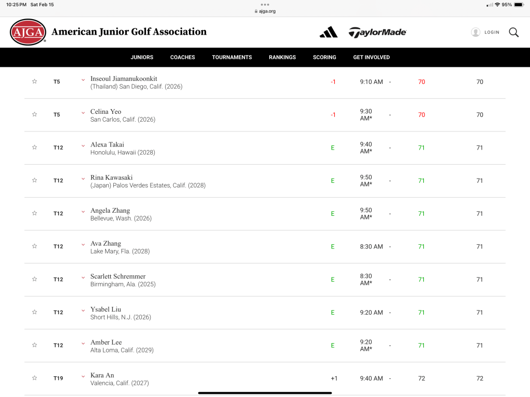Open the search magnifier icon

tap(513, 32)
